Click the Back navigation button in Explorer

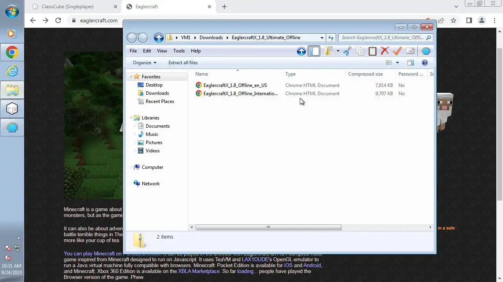(132, 38)
